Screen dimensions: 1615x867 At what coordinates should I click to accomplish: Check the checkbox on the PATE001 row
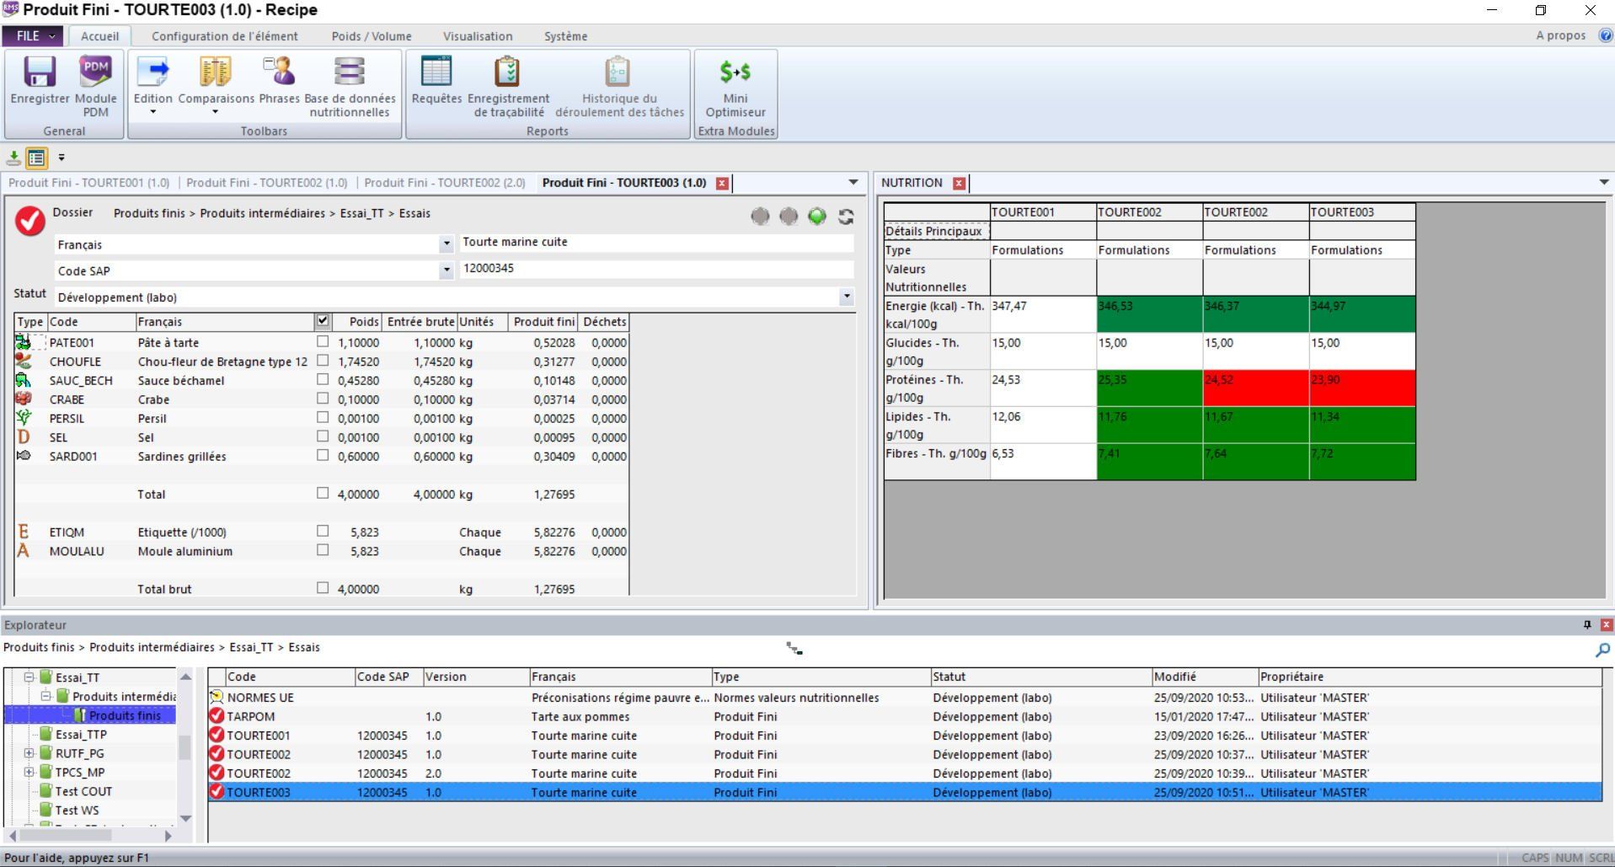click(x=323, y=342)
